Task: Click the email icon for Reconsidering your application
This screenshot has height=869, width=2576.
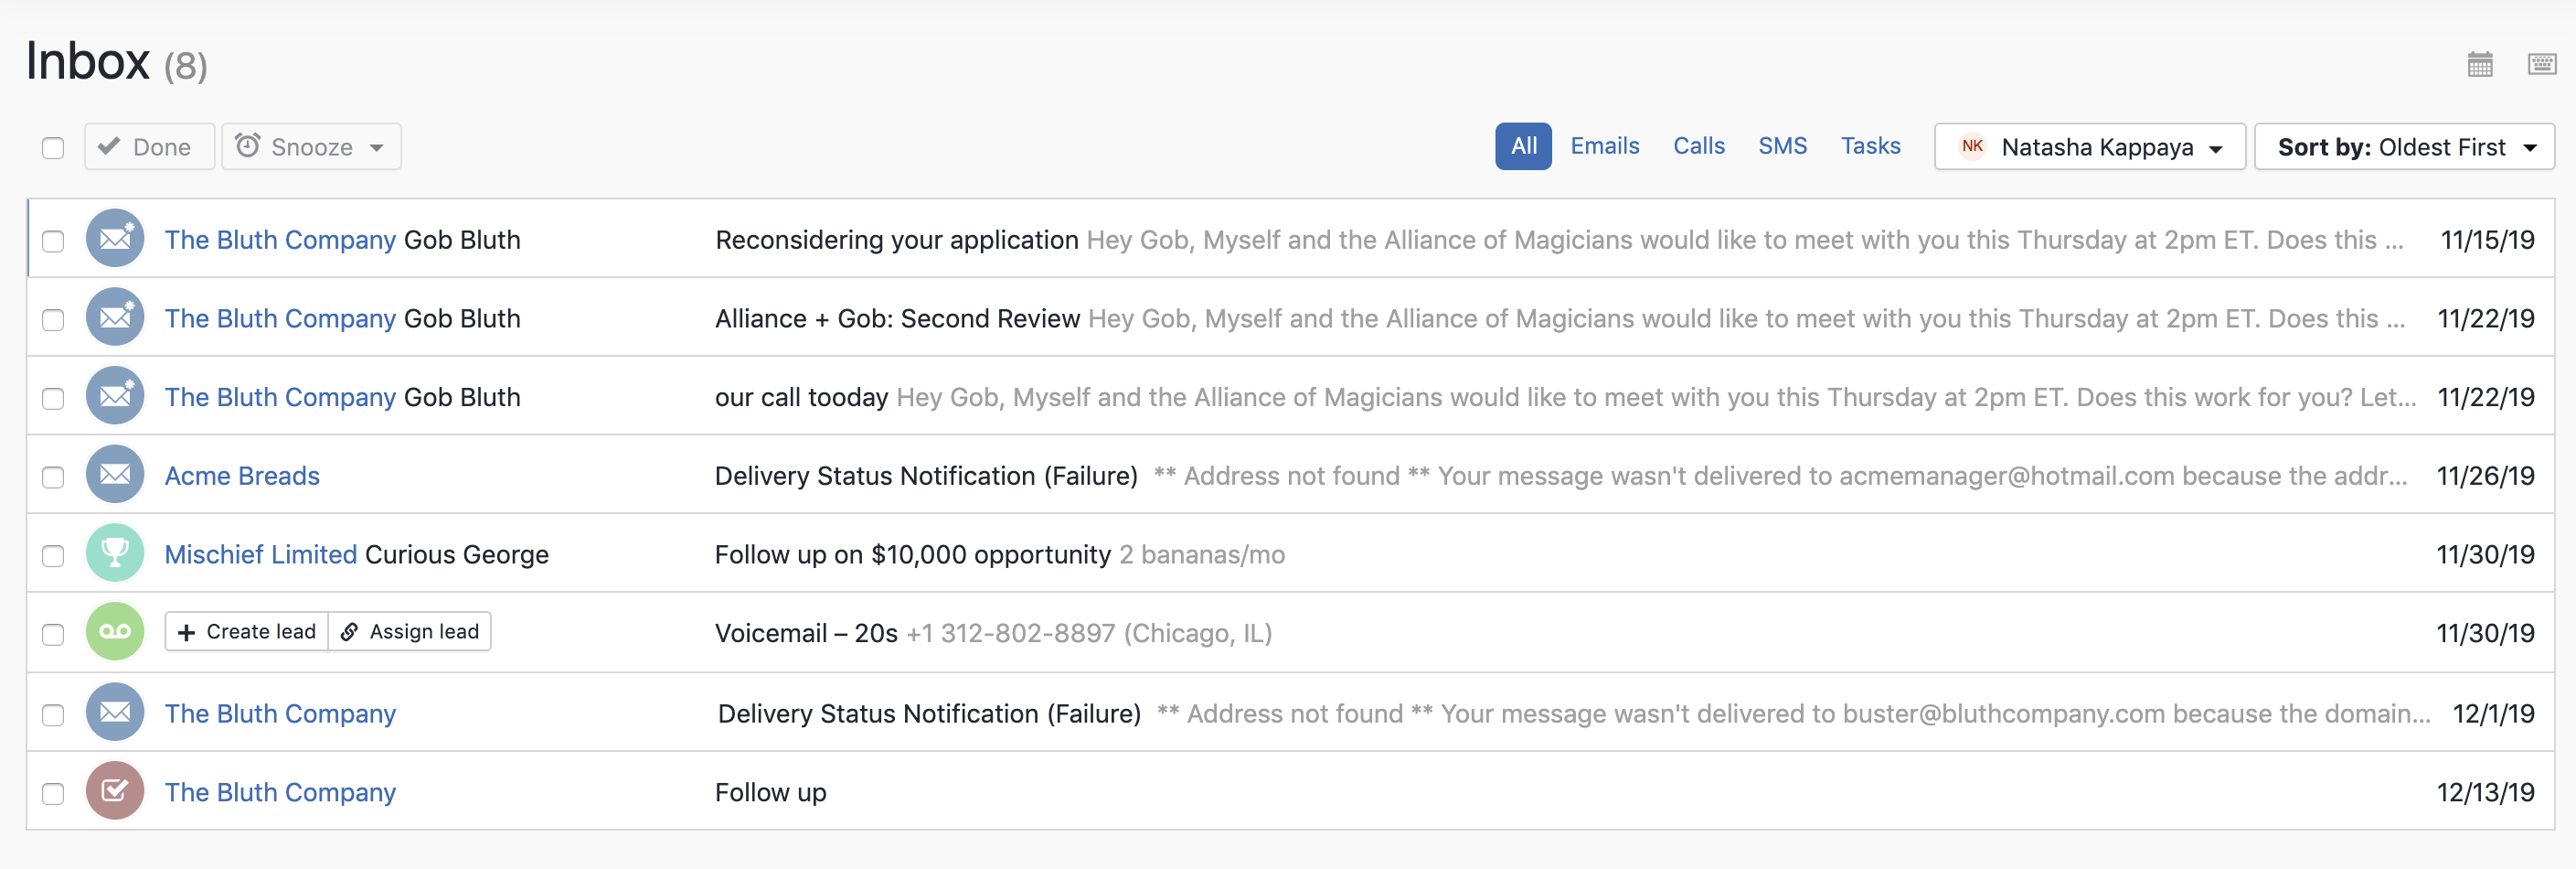Action: click(x=115, y=240)
